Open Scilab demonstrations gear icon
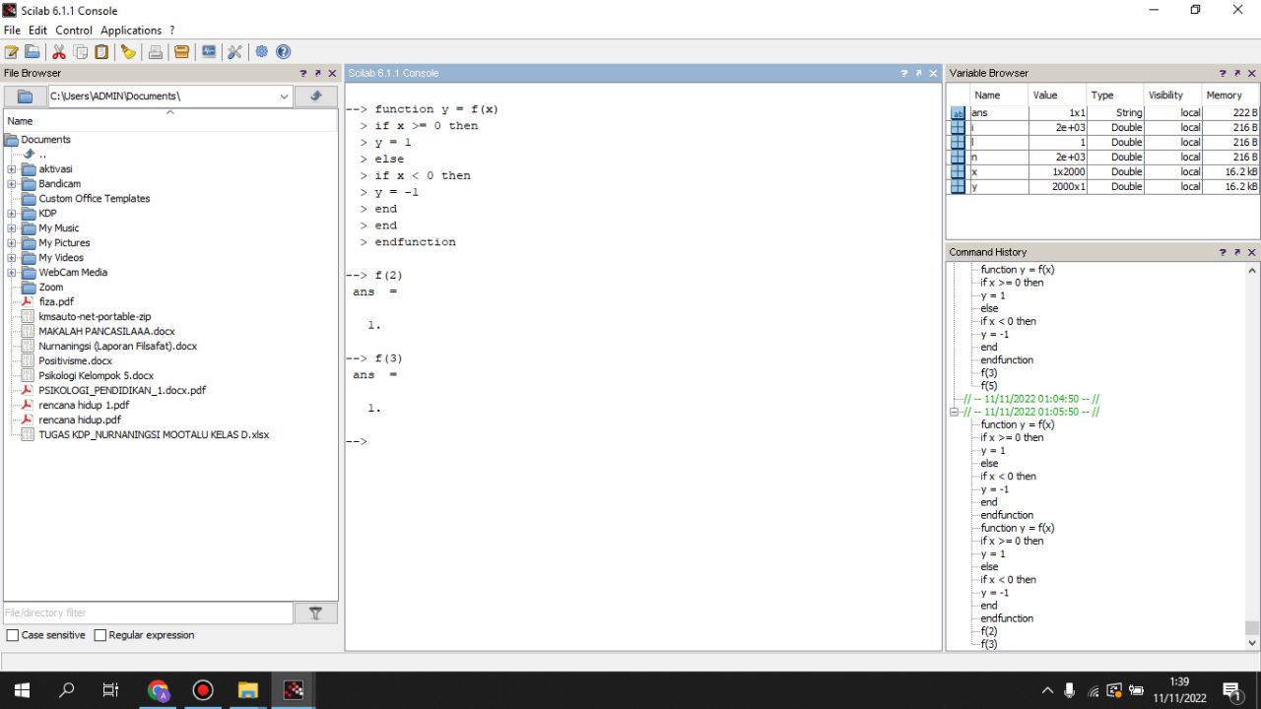This screenshot has width=1261, height=709. tap(262, 51)
